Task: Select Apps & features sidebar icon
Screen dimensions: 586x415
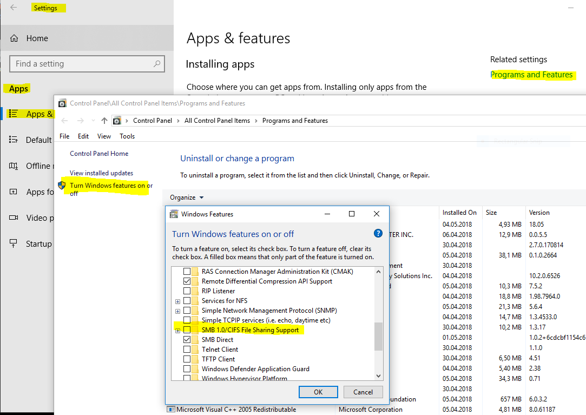Action: pyautogui.click(x=13, y=114)
